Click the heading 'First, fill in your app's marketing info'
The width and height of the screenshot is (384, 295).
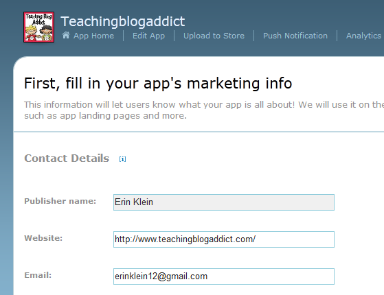pyautogui.click(x=158, y=84)
